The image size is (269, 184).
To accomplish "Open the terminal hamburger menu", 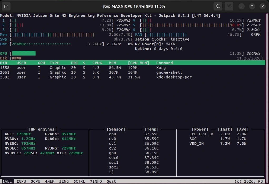I will coord(229,6).
